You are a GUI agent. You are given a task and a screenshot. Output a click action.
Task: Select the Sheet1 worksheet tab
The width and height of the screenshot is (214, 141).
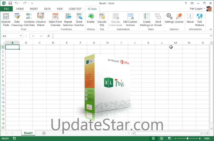click(28, 133)
